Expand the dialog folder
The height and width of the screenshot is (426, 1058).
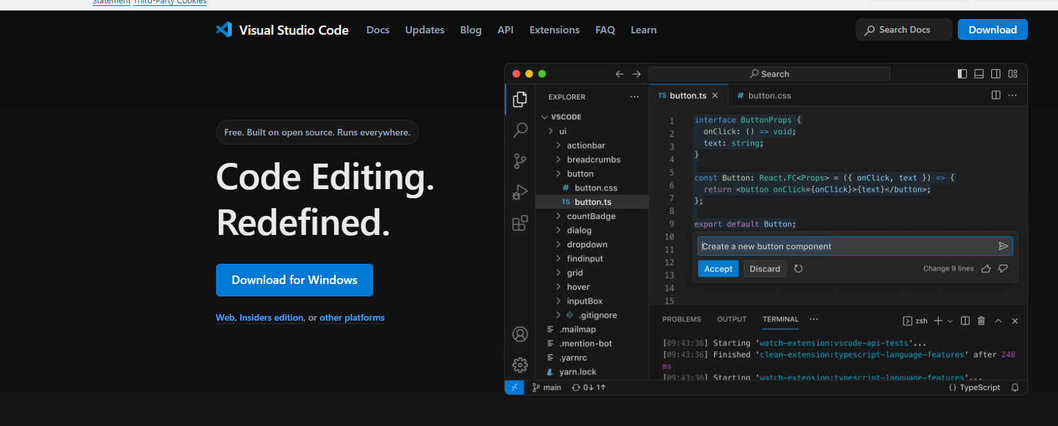click(x=558, y=230)
